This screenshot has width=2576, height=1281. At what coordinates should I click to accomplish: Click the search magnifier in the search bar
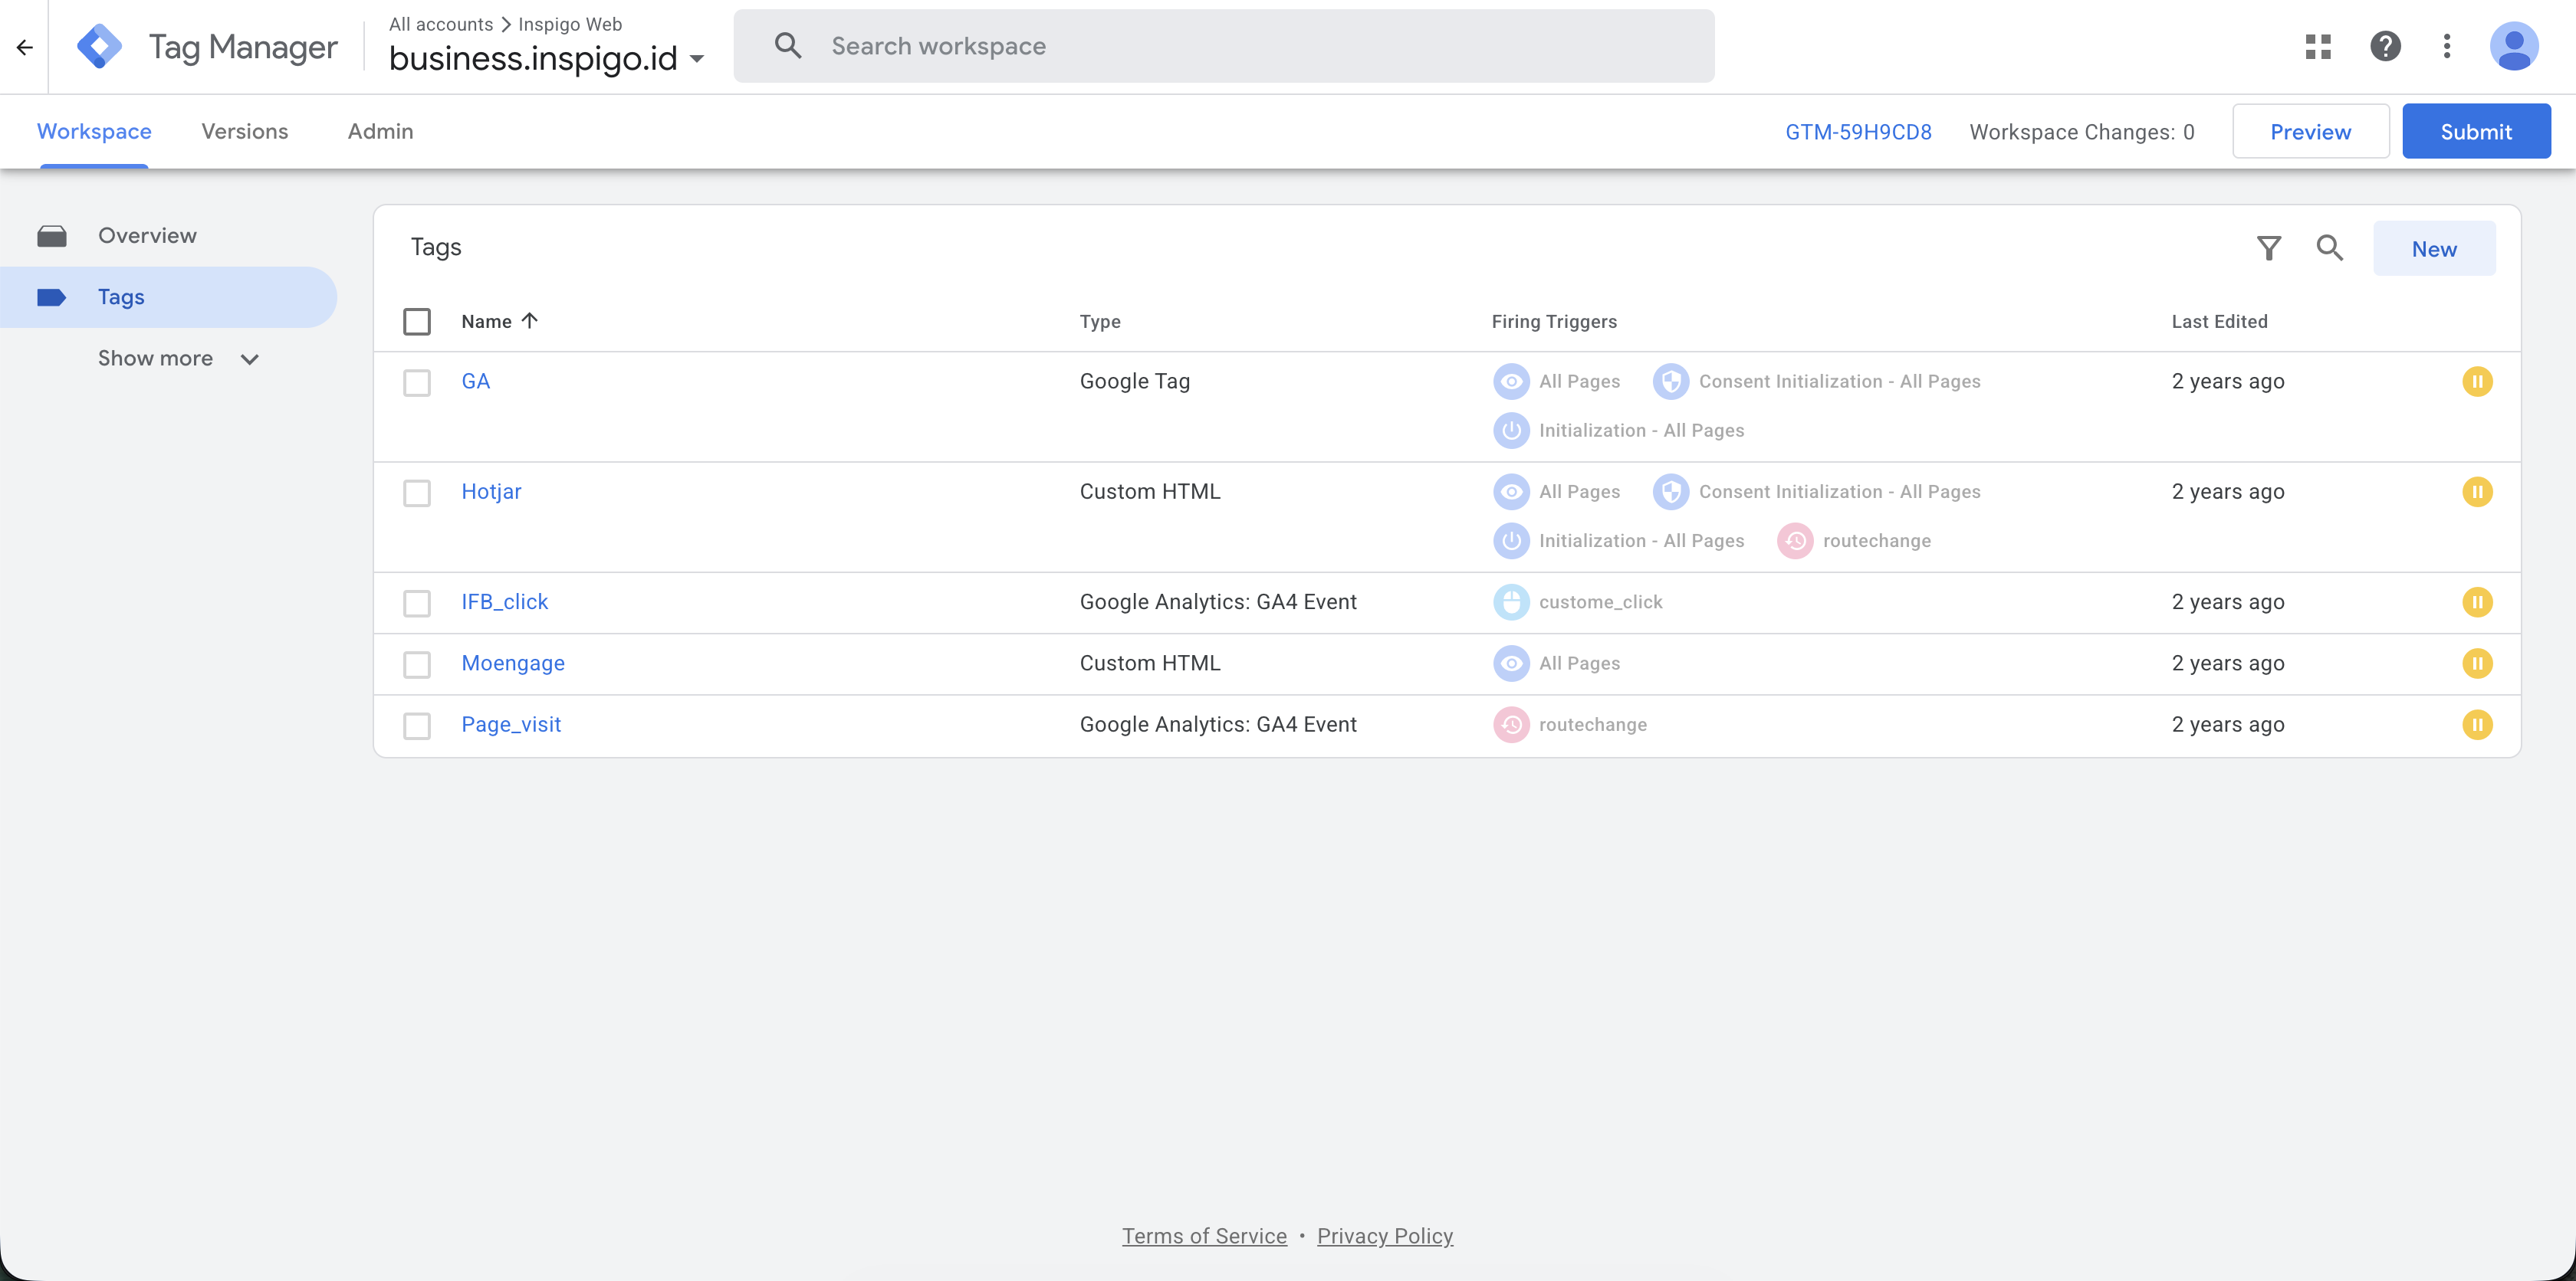(788, 46)
